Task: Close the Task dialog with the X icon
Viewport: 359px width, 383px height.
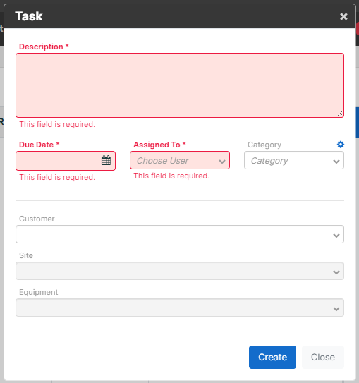Action: (x=343, y=16)
